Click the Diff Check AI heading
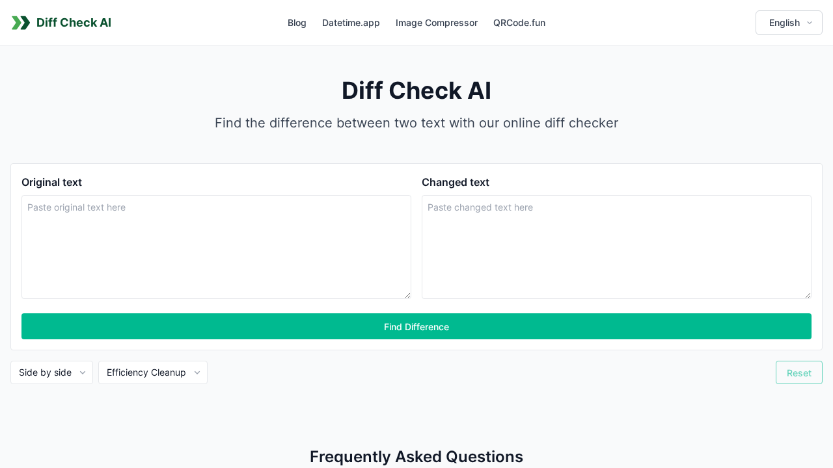The image size is (833, 468). 416,90
